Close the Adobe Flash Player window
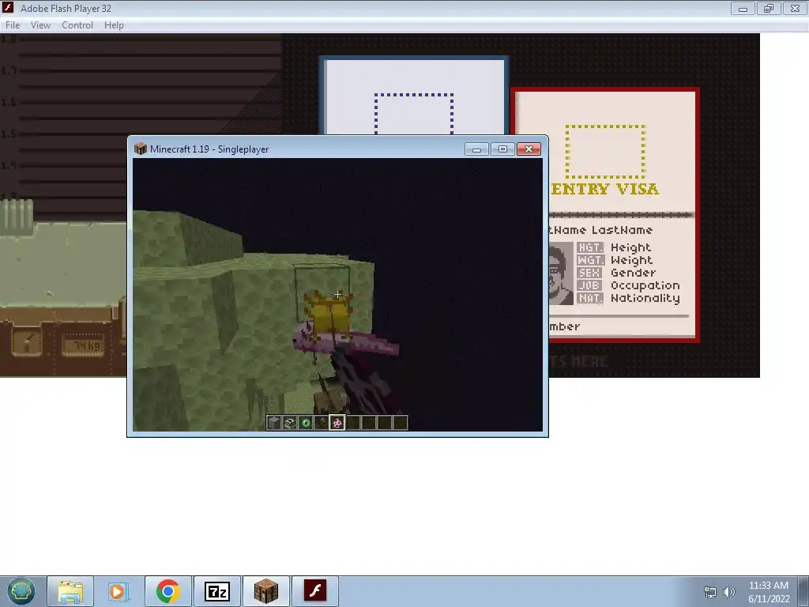Image resolution: width=809 pixels, height=607 pixels. click(795, 8)
